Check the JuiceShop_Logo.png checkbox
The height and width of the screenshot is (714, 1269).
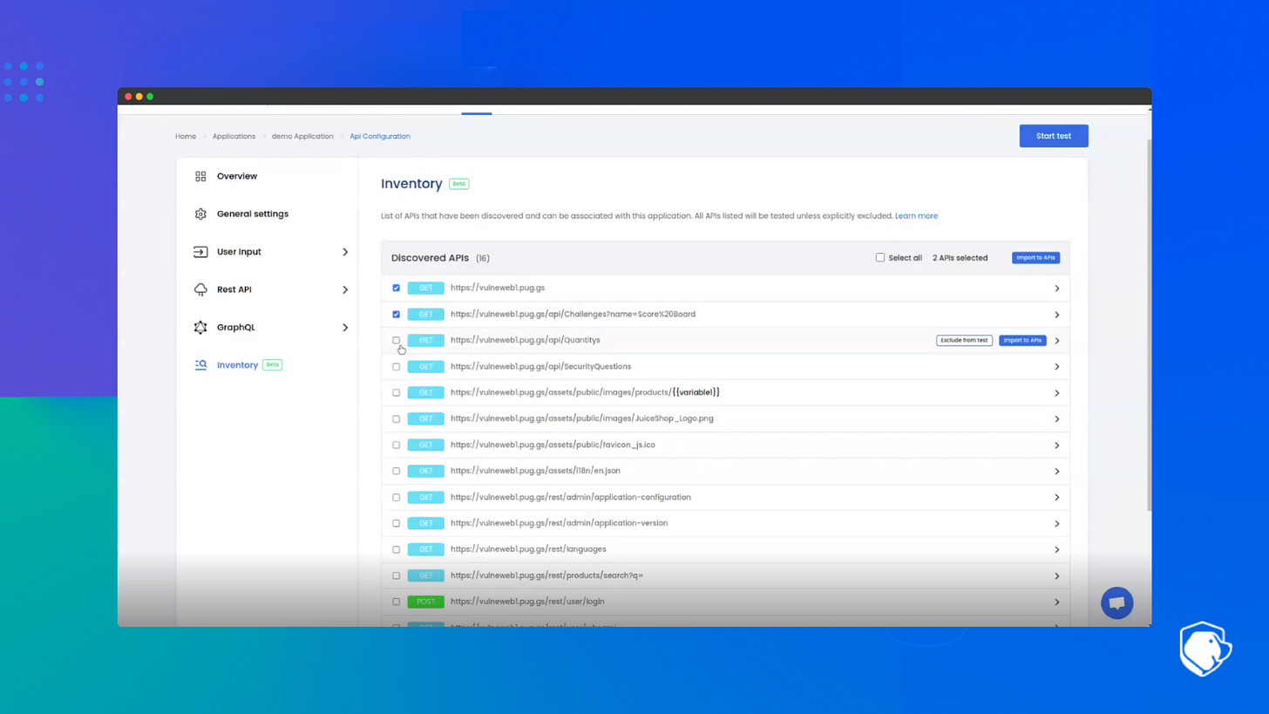point(396,418)
